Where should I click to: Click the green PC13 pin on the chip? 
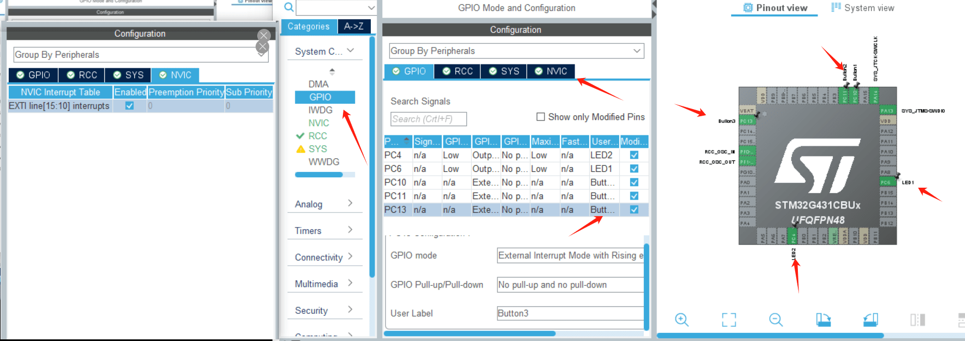pos(747,121)
